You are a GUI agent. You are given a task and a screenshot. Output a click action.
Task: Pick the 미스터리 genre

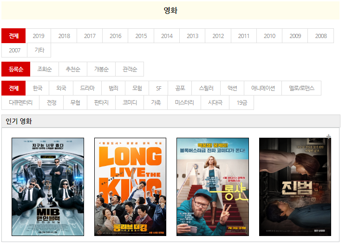tap(184, 102)
